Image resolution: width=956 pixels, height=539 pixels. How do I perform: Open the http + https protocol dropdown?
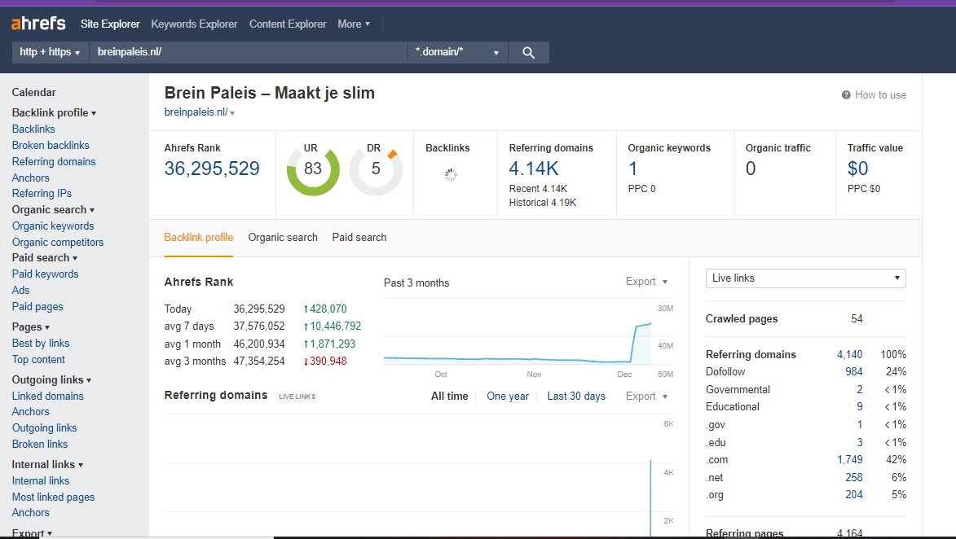tap(50, 52)
